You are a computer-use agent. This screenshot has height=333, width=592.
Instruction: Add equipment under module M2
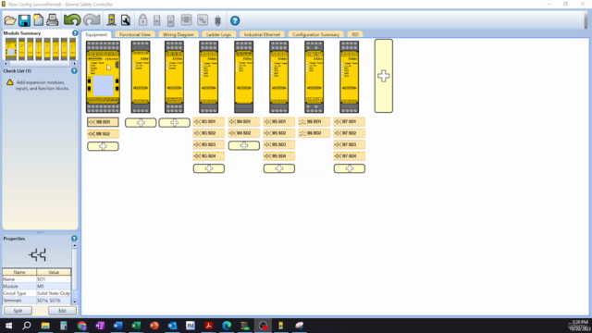pyautogui.click(x=175, y=123)
